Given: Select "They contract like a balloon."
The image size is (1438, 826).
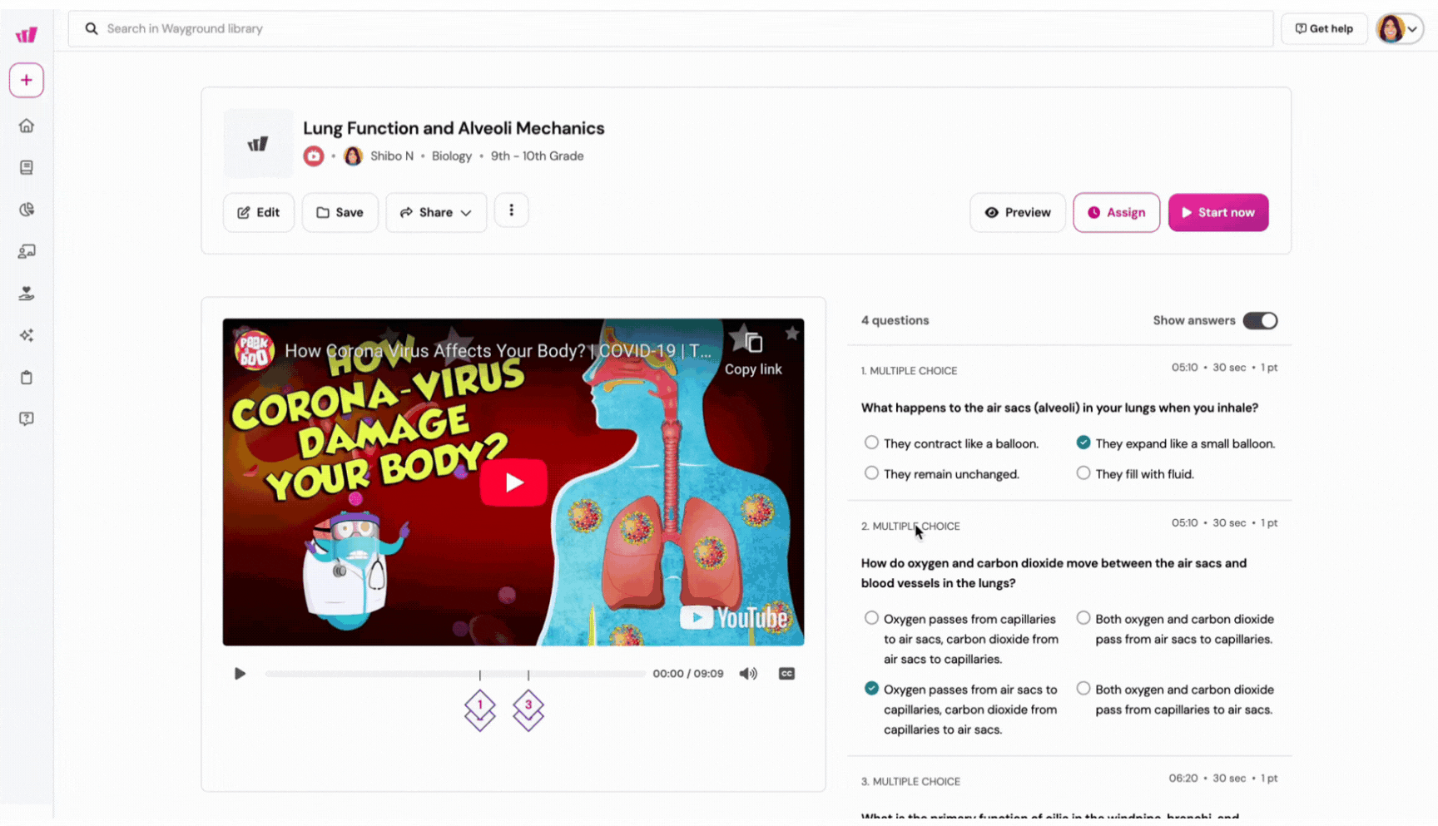Looking at the screenshot, I should pyautogui.click(x=871, y=443).
